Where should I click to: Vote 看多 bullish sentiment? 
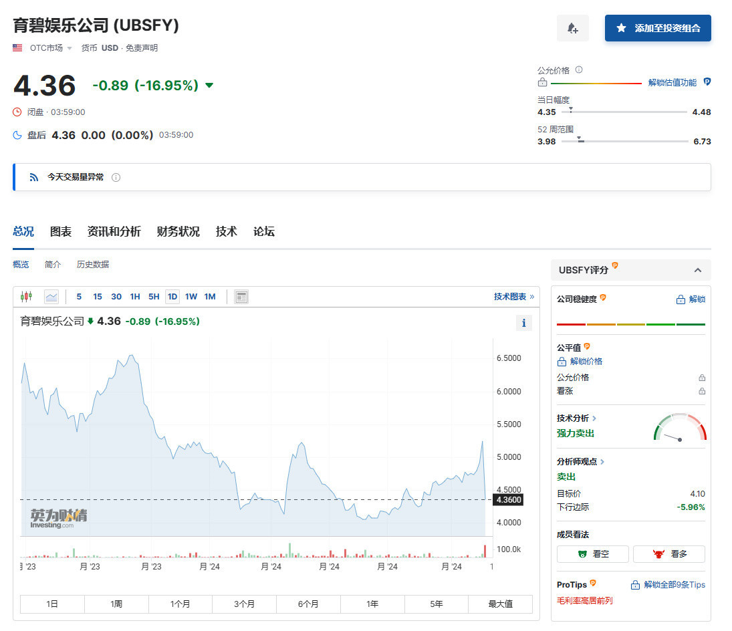tap(668, 554)
